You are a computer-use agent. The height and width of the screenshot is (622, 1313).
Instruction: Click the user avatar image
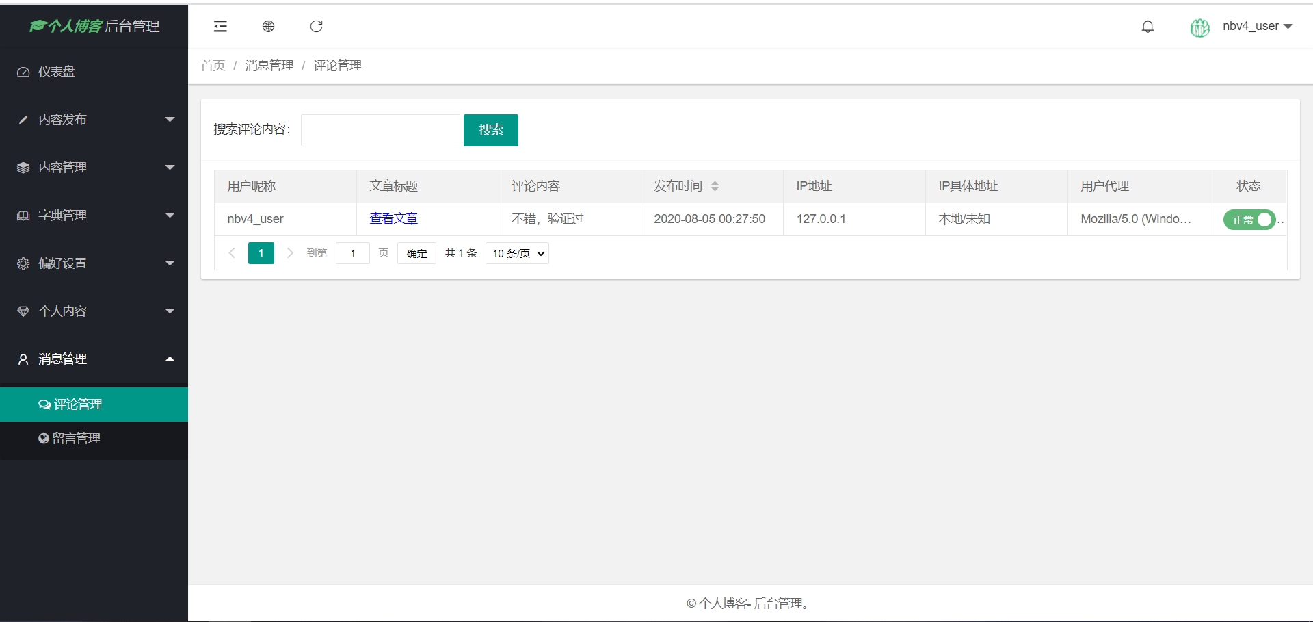point(1199,27)
